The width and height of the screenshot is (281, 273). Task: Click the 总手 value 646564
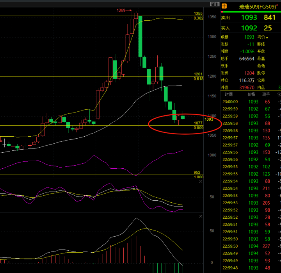tap(247, 59)
